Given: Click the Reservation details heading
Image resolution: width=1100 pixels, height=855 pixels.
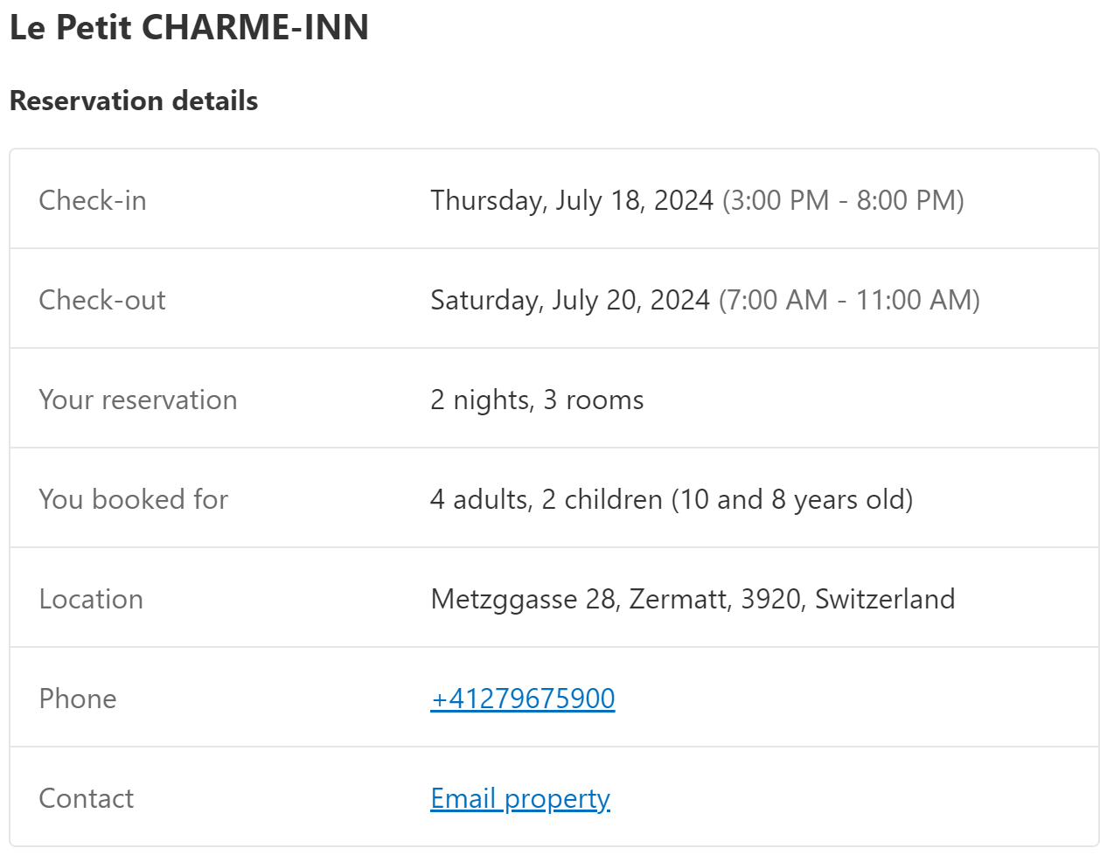Looking at the screenshot, I should click(134, 101).
